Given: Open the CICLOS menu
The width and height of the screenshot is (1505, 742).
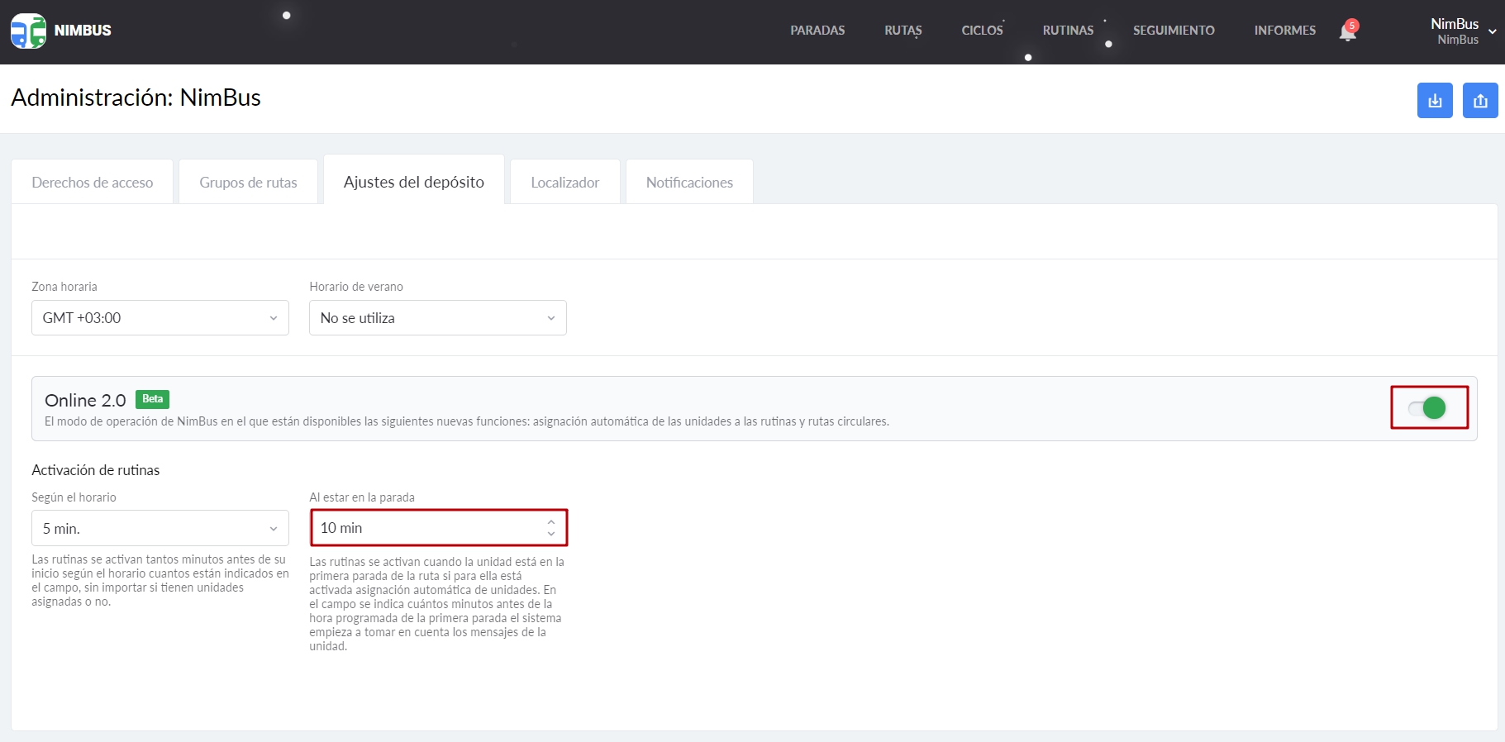Looking at the screenshot, I should click(982, 31).
